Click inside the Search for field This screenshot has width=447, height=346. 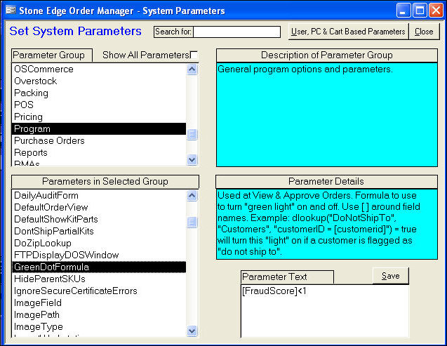coord(236,32)
